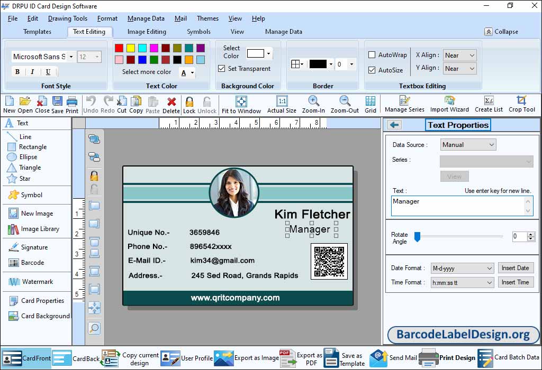Open the Create List tool

(489, 104)
